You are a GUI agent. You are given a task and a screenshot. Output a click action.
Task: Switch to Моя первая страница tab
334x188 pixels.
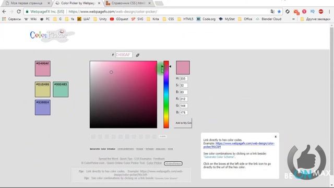click(27, 3)
